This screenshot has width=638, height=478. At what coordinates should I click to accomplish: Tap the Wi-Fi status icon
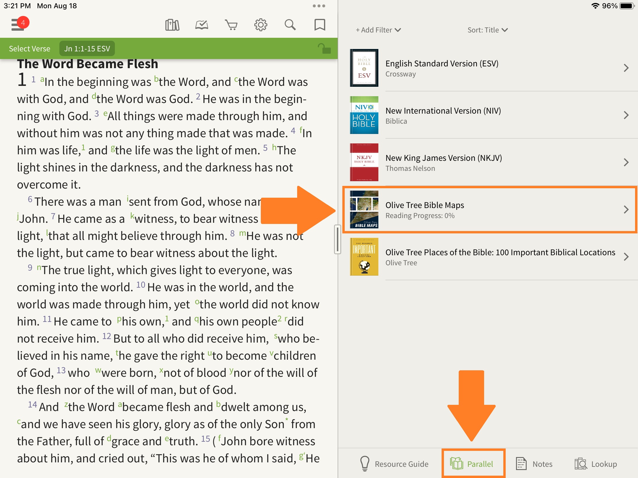tap(595, 6)
